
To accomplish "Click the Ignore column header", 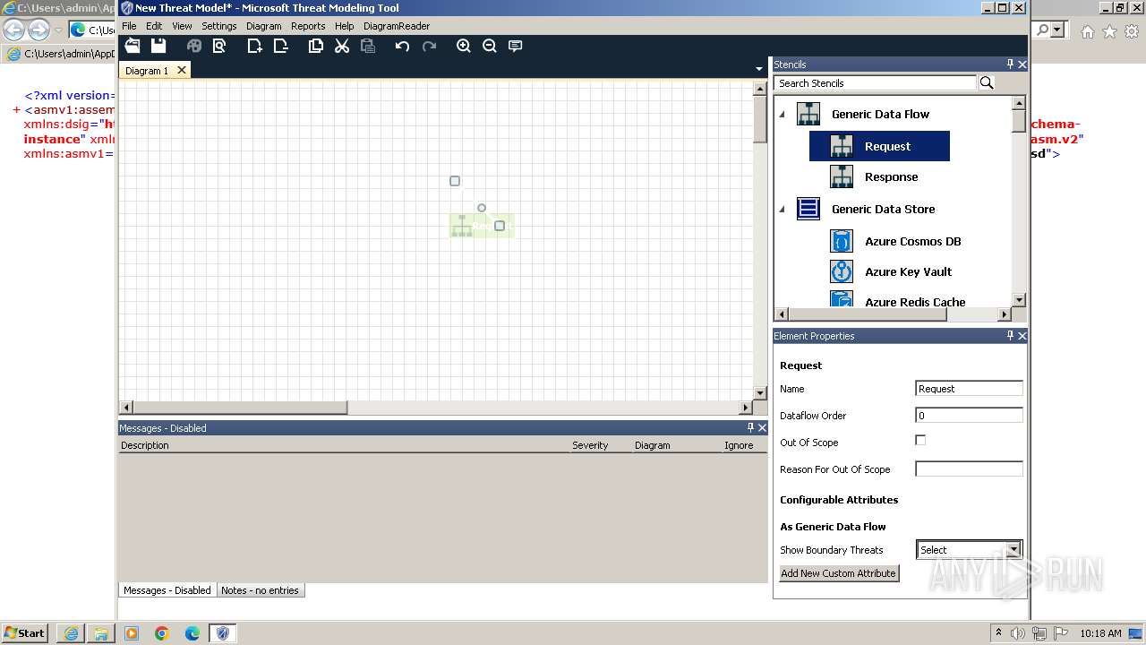I will click(x=739, y=445).
